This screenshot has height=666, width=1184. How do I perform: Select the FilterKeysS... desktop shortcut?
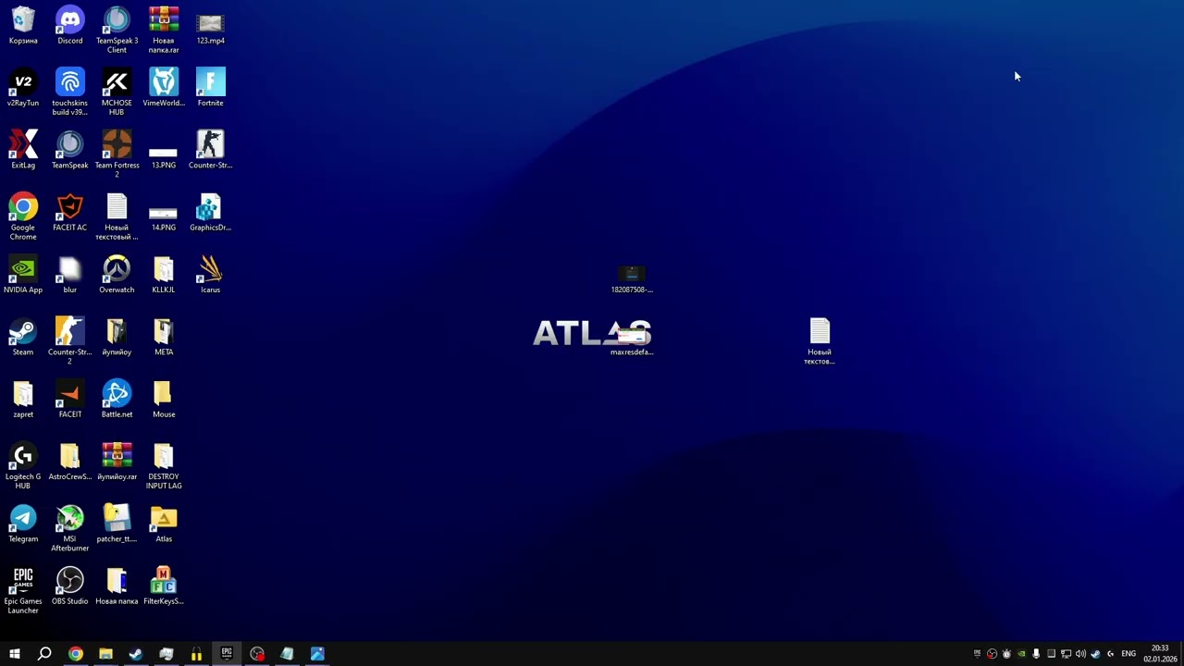tap(164, 586)
